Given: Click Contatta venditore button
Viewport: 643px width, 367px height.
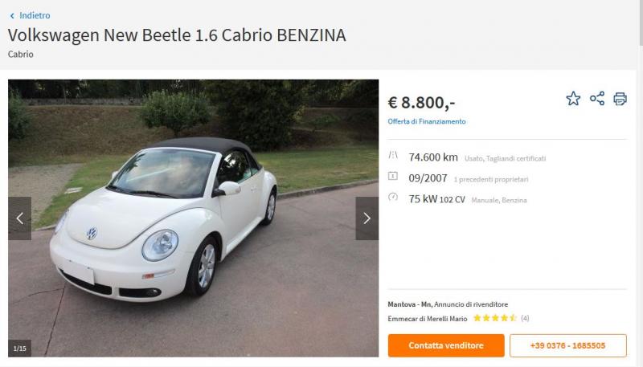Looking at the screenshot, I should point(446,345).
